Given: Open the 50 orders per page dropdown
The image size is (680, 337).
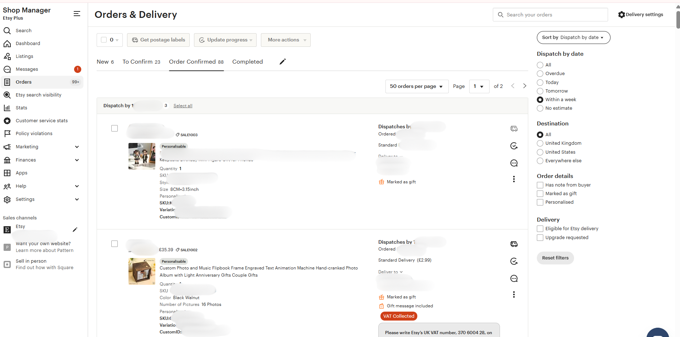Looking at the screenshot, I should [x=417, y=86].
